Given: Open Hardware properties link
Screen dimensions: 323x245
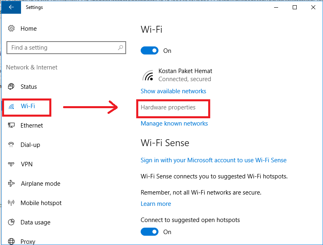Looking at the screenshot, I should click(168, 107).
